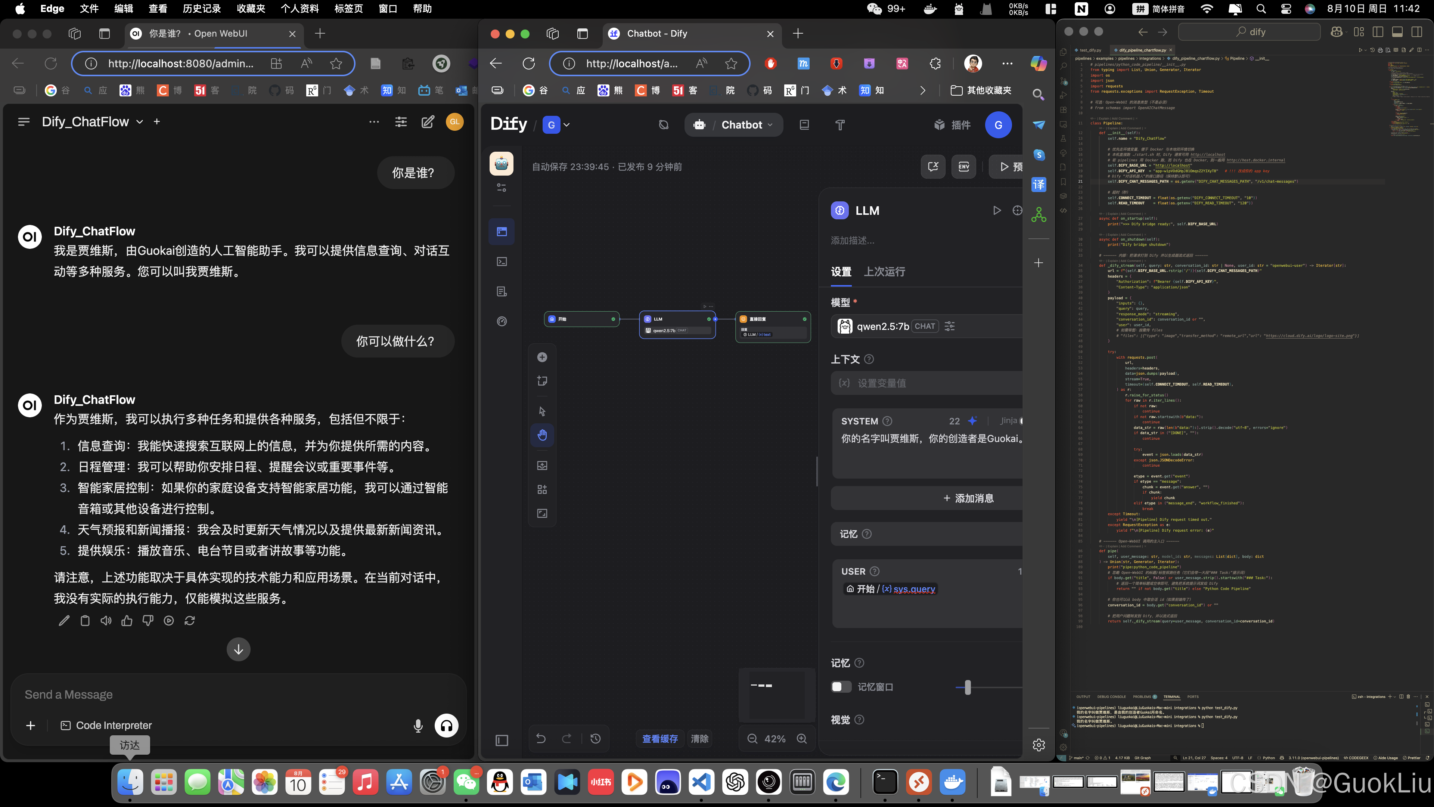The width and height of the screenshot is (1434, 807).
Task: Open the 插件 plugins button in Dify
Action: [x=952, y=125]
